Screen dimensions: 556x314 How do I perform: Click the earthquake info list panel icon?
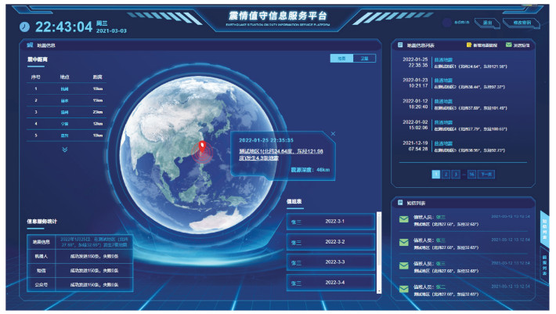point(400,45)
